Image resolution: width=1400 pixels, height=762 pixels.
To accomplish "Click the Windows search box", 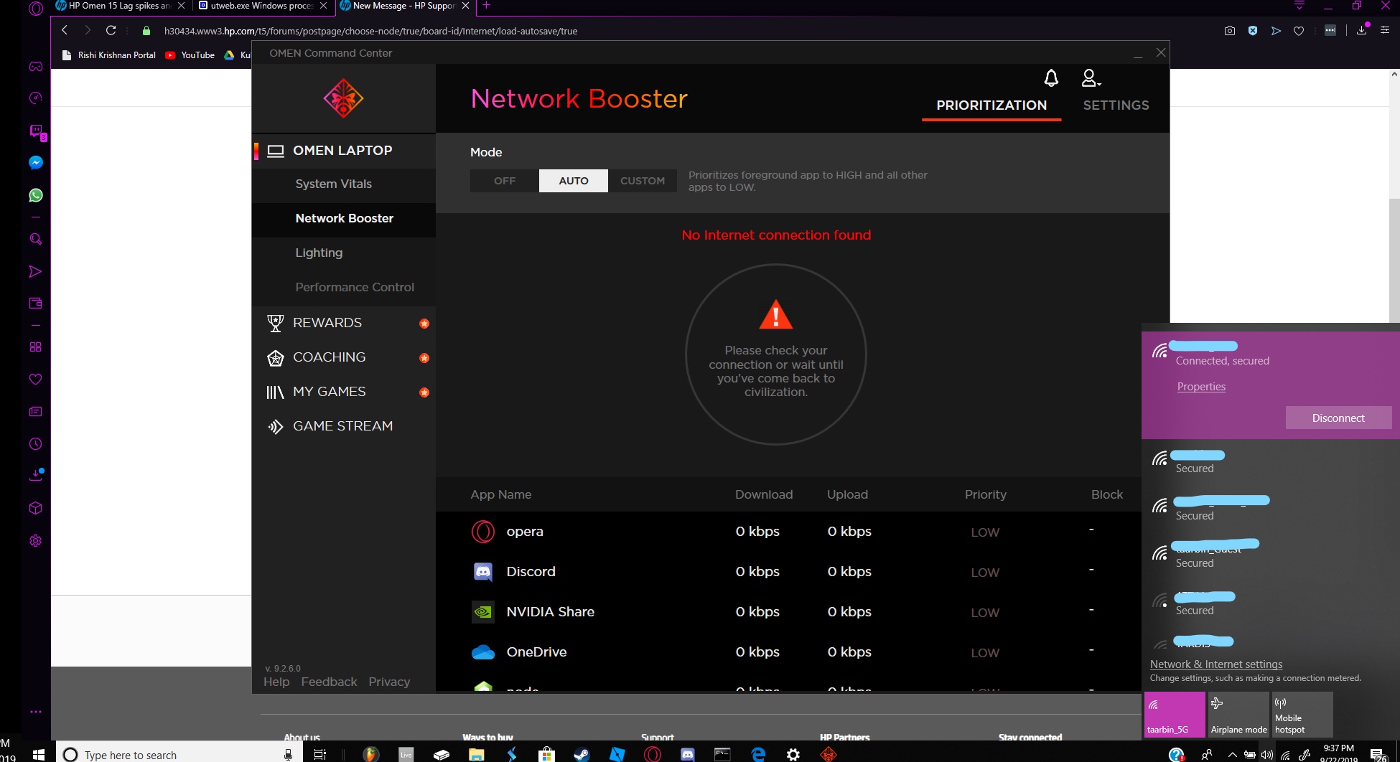I will tap(172, 755).
